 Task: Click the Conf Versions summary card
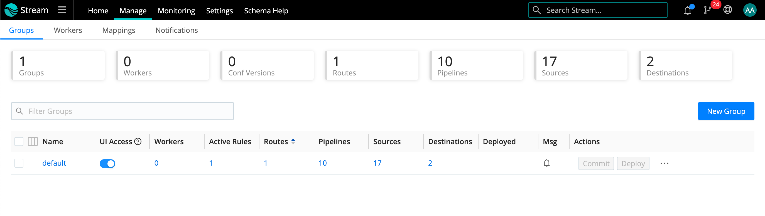coord(267,65)
